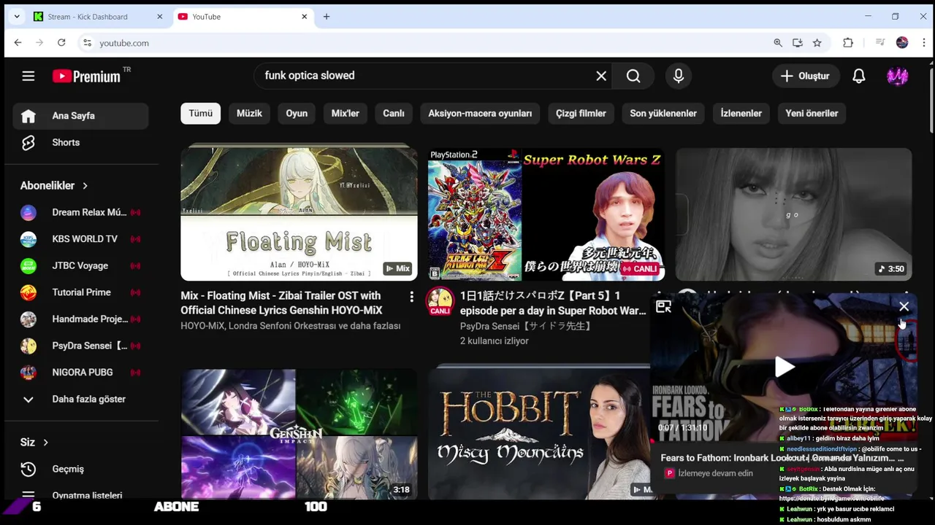Open the KBS WORLD TV channel

[80, 239]
